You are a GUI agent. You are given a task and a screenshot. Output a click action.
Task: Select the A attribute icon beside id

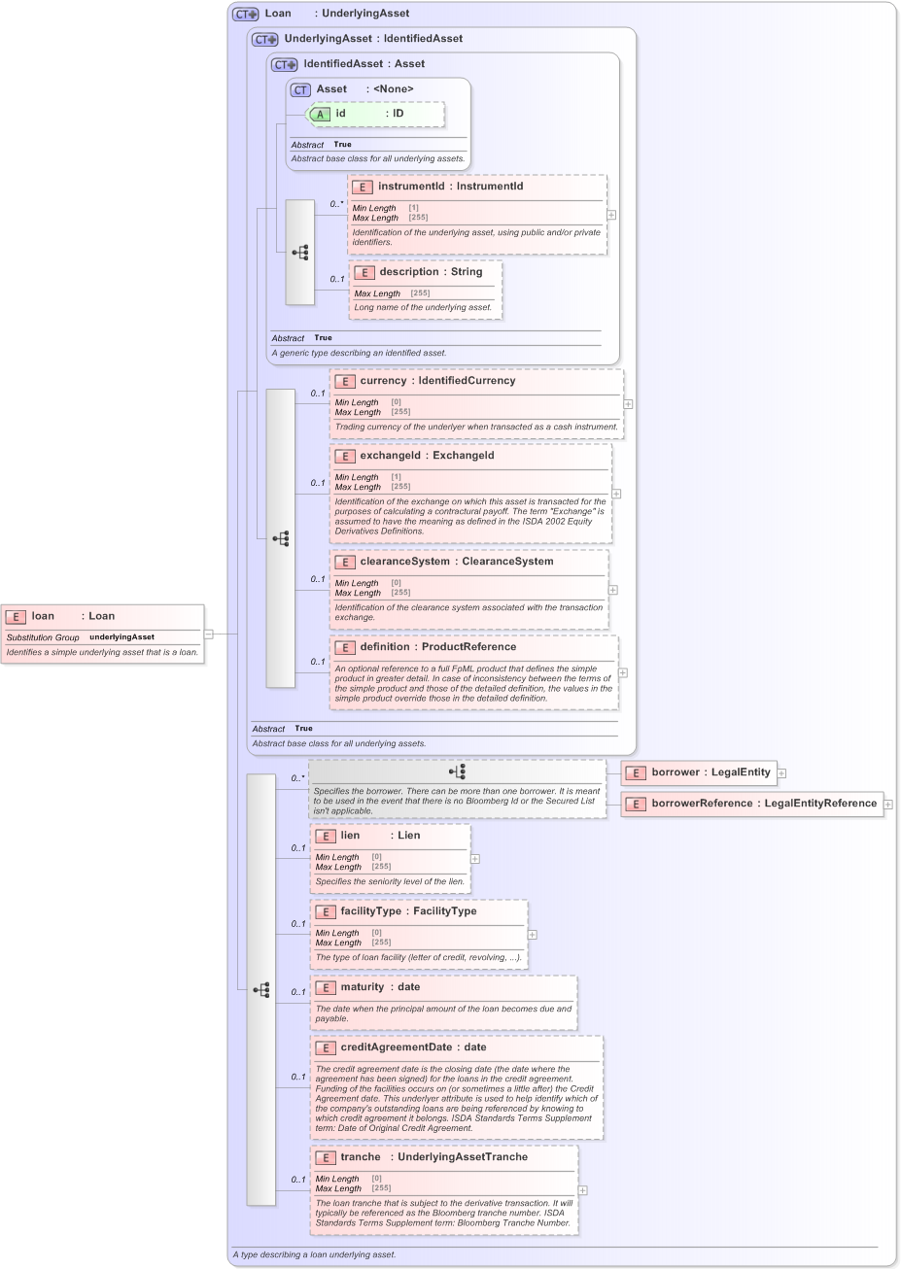318,114
